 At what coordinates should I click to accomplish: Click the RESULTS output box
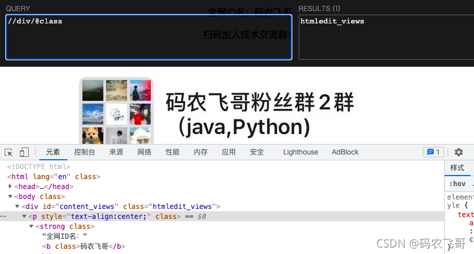click(386, 37)
